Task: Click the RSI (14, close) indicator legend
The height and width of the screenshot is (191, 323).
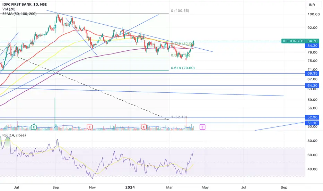Action: [x=14, y=135]
